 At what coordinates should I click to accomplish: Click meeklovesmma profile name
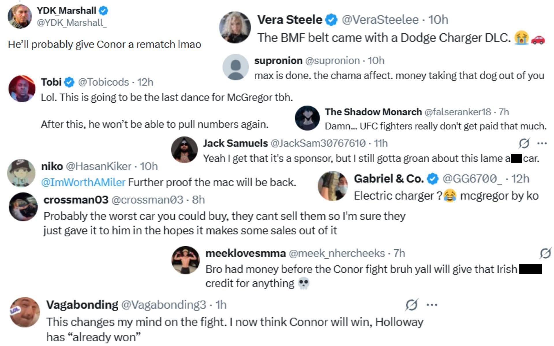246,253
